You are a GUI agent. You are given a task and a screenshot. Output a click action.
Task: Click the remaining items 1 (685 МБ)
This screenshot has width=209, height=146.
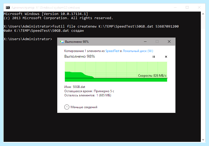pyautogui.click(x=104, y=95)
